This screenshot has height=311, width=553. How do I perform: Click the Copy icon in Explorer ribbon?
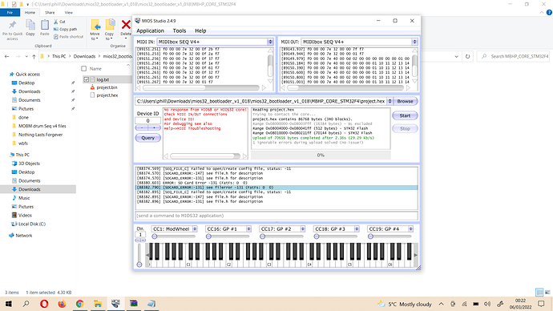tap(30, 25)
